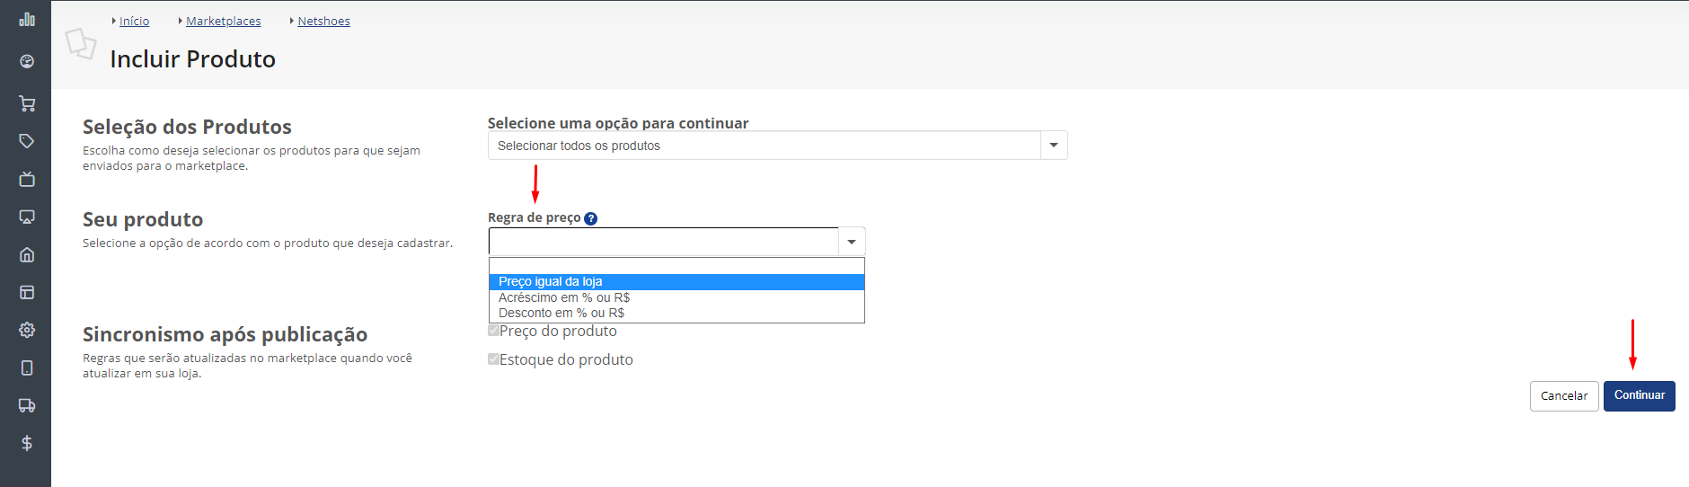Toggle the Estoque do produto checkbox
This screenshot has width=1689, height=487.
(x=493, y=359)
